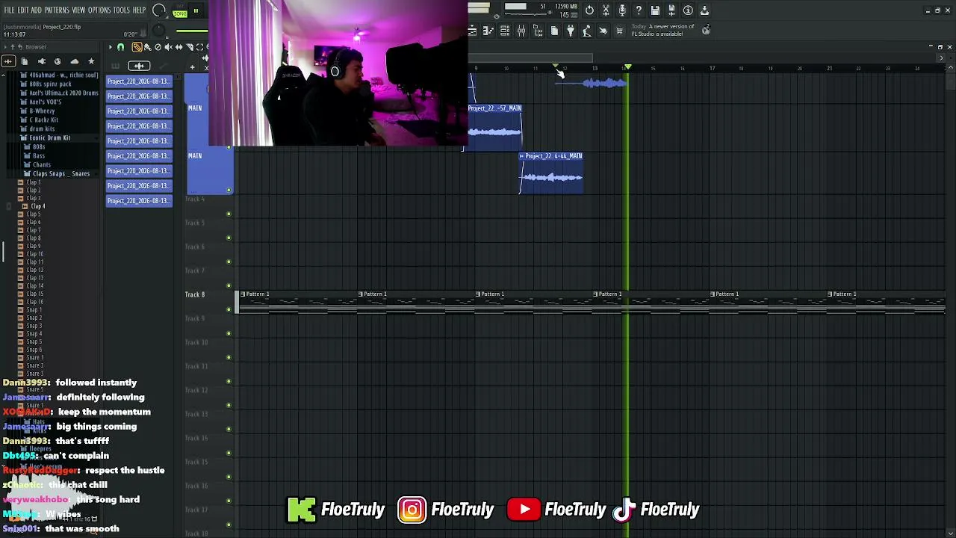Viewport: 956px width, 538px height.
Task: Select the Project_22..4-44_MAIN audio clip
Action: coord(551,173)
